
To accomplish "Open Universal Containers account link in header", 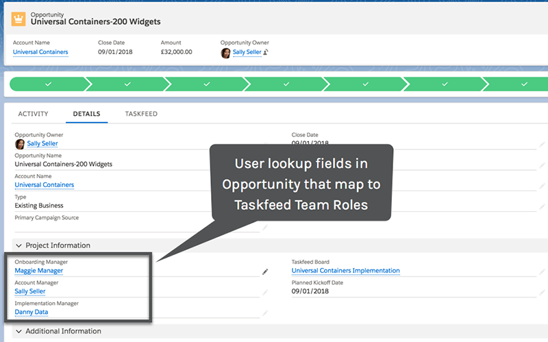I will [x=40, y=52].
